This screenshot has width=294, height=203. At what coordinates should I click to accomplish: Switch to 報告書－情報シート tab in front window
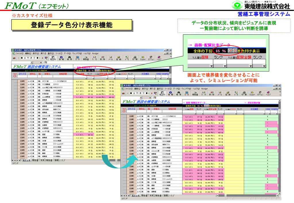coord(164,196)
